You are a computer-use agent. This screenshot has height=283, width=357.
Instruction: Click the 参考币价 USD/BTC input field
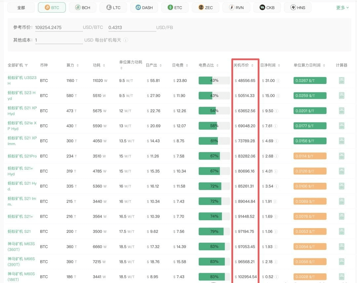click(59, 27)
